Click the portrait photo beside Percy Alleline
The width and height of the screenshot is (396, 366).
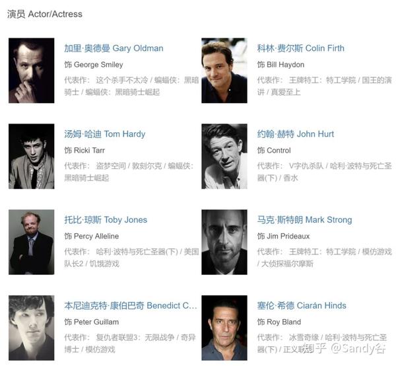31,242
